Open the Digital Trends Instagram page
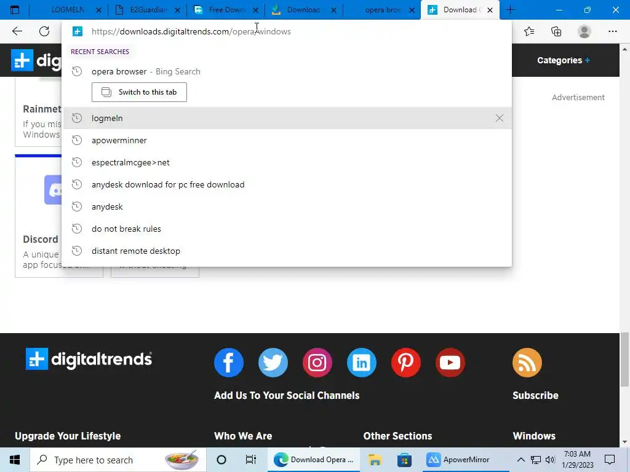The image size is (630, 472). click(317, 363)
